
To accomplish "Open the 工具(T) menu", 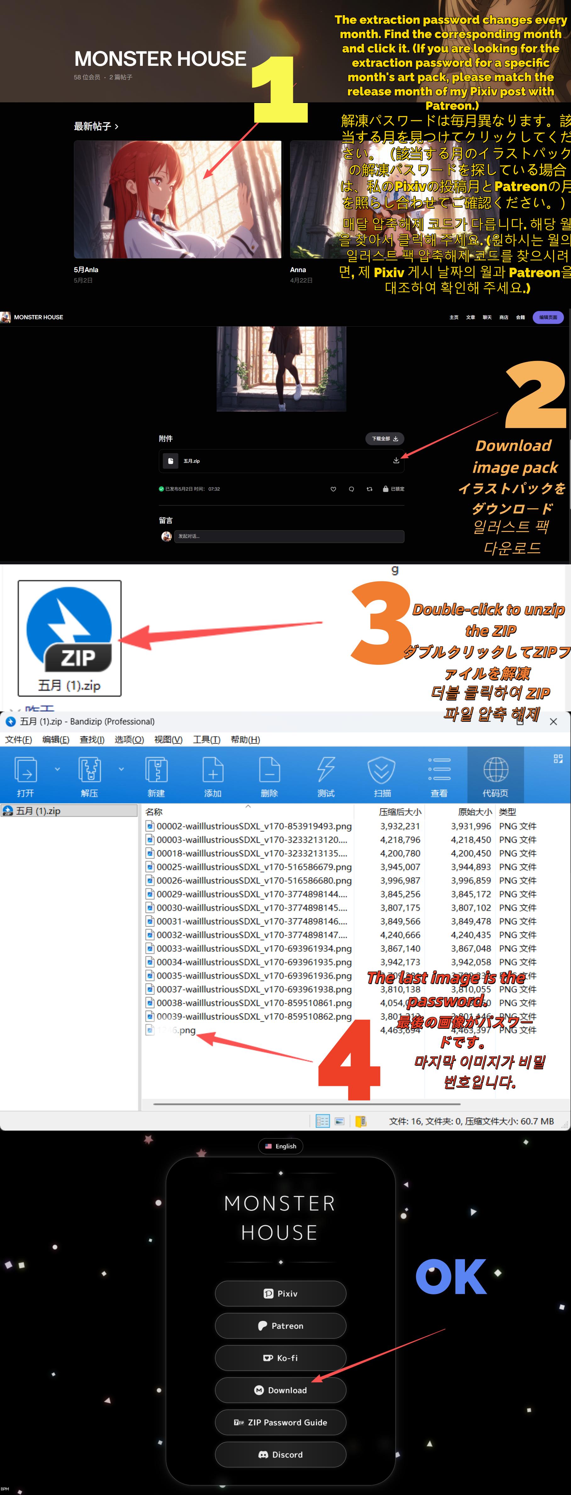I will point(207,739).
